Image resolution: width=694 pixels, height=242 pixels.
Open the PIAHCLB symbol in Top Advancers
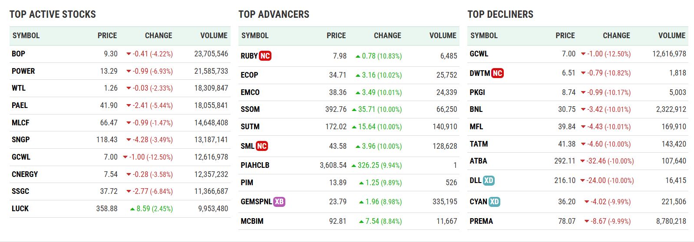coord(255,165)
